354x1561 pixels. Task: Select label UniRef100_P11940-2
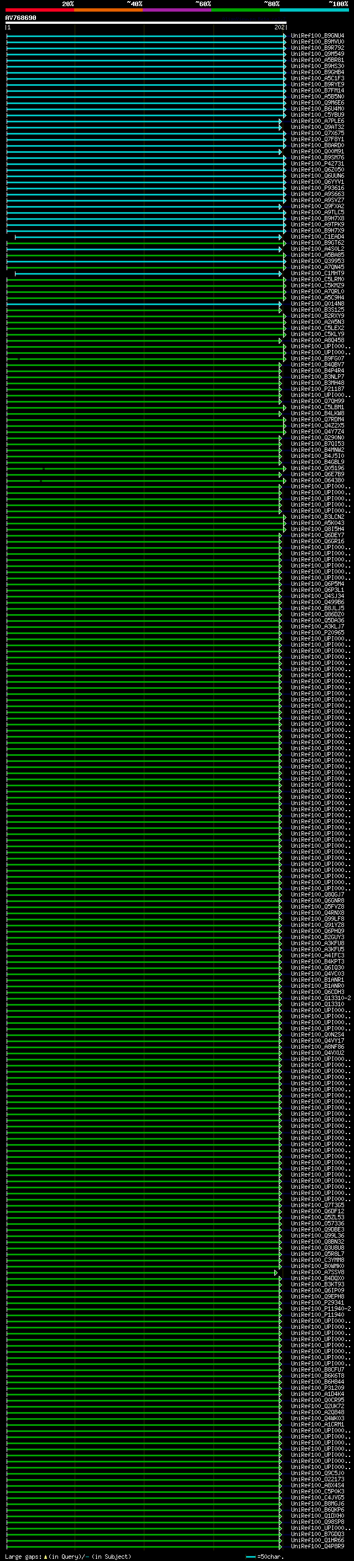point(321,1309)
